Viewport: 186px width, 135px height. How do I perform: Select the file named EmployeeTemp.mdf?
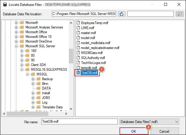tap(95, 23)
